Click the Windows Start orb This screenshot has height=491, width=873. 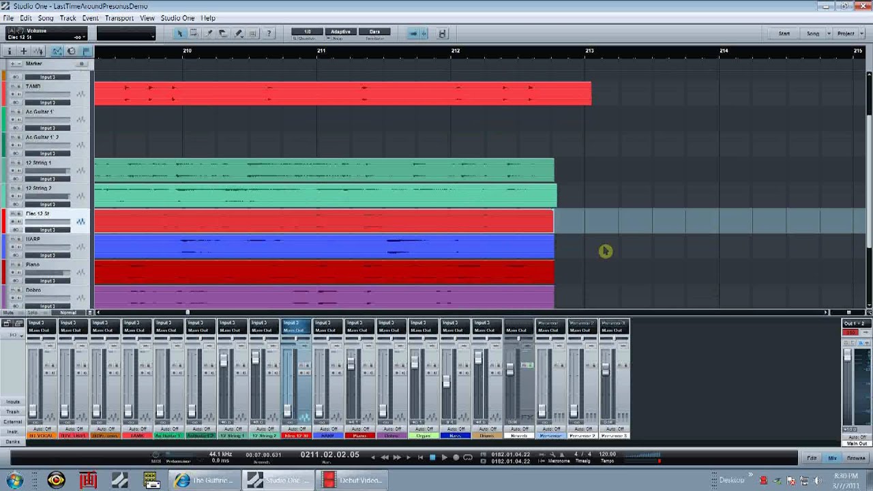point(15,480)
